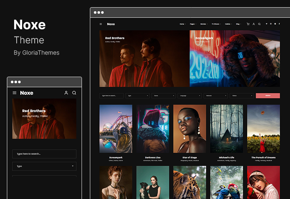The height and width of the screenshot is (199, 290).
Task: Tap user account icon in mobile preview
Action: coord(66,93)
